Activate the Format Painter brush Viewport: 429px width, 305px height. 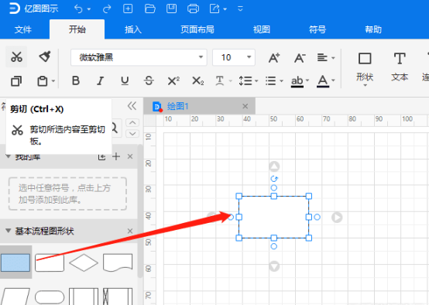pyautogui.click(x=45, y=57)
